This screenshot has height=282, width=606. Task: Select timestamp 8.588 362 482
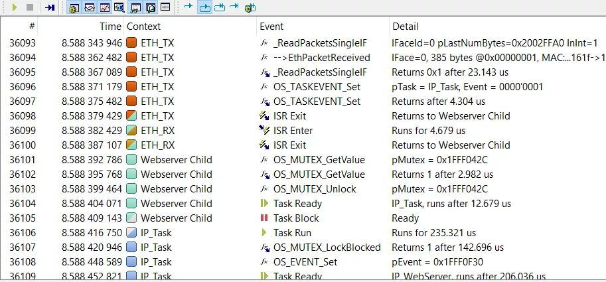[92, 58]
